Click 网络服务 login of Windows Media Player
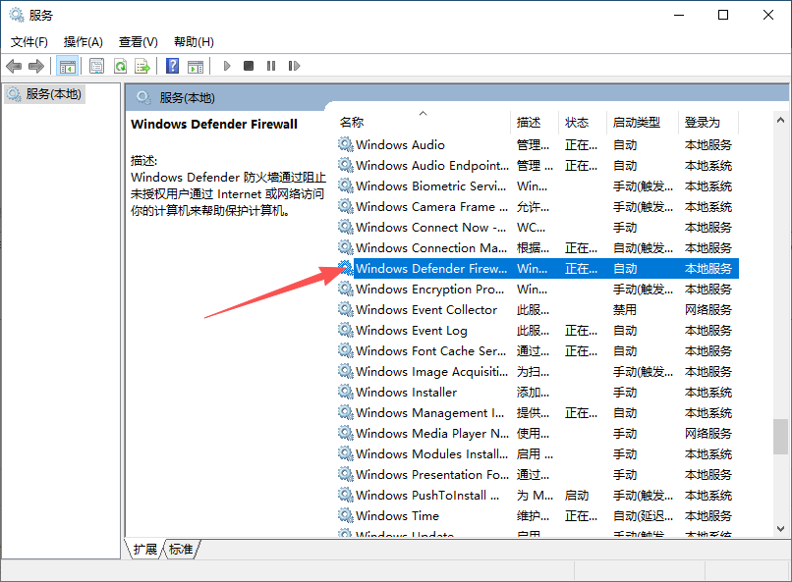 708,433
